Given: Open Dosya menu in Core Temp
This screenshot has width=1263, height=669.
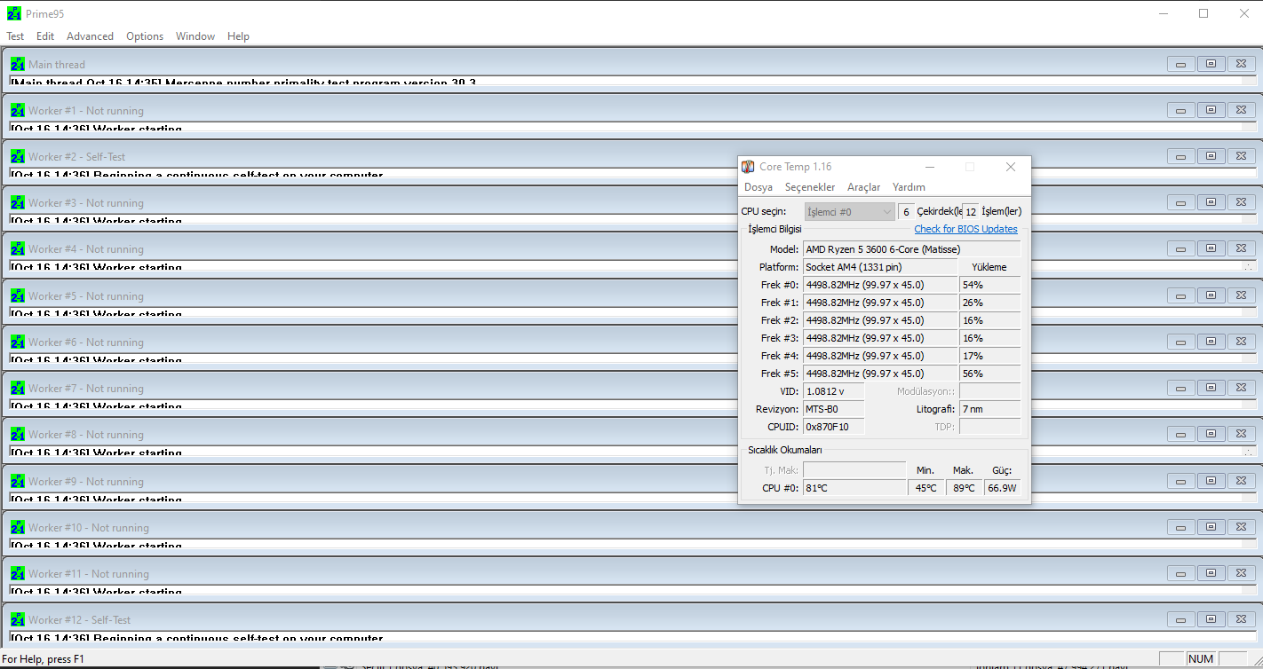Looking at the screenshot, I should tap(759, 187).
